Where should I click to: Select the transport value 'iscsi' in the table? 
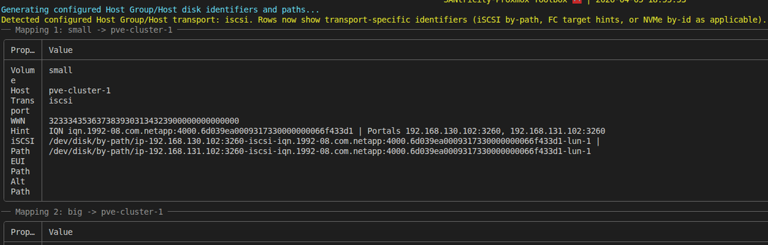(61, 100)
